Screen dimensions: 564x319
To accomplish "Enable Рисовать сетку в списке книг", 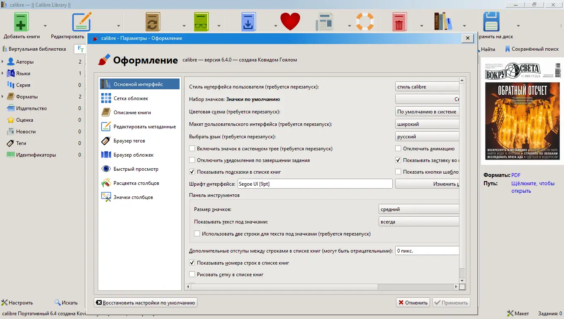I will 192,275.
